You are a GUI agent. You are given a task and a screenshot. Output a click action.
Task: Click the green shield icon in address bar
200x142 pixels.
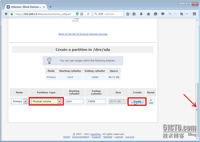click(77, 14)
